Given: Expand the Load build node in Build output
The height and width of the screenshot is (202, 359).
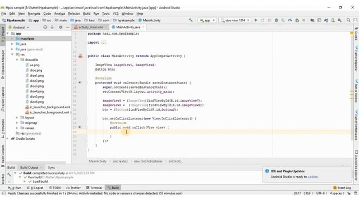Looking at the screenshot, I should (25, 181).
